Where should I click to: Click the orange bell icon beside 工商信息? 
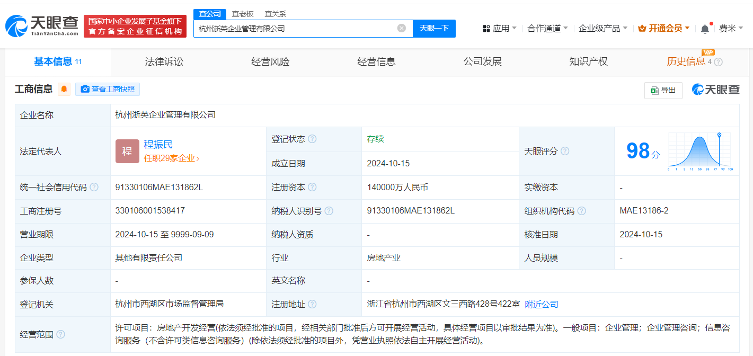(64, 89)
